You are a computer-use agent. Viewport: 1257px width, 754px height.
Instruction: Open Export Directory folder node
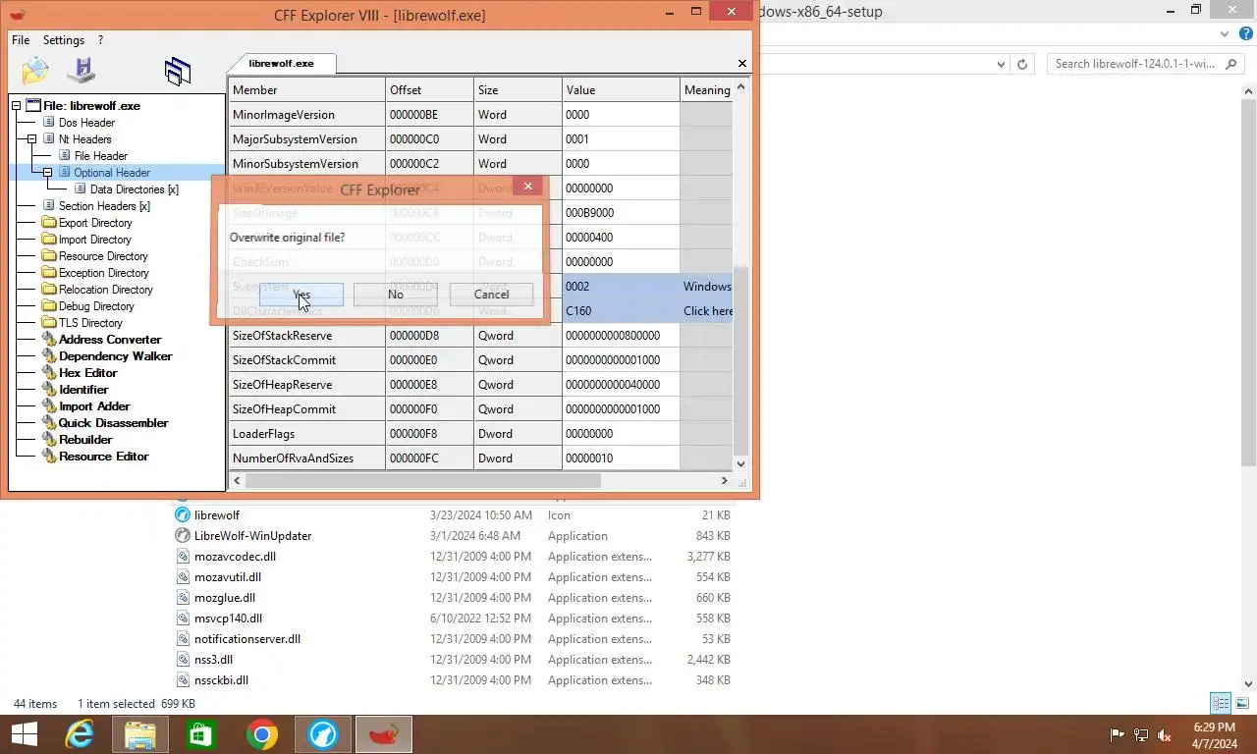95,223
